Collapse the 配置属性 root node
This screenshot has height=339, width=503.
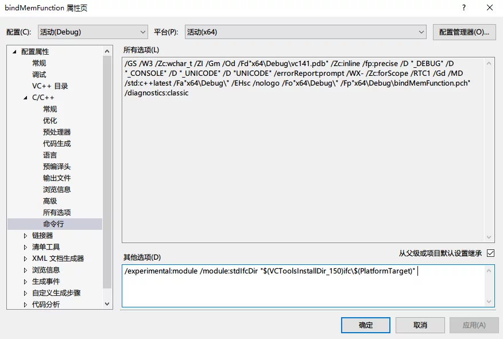click(x=14, y=52)
